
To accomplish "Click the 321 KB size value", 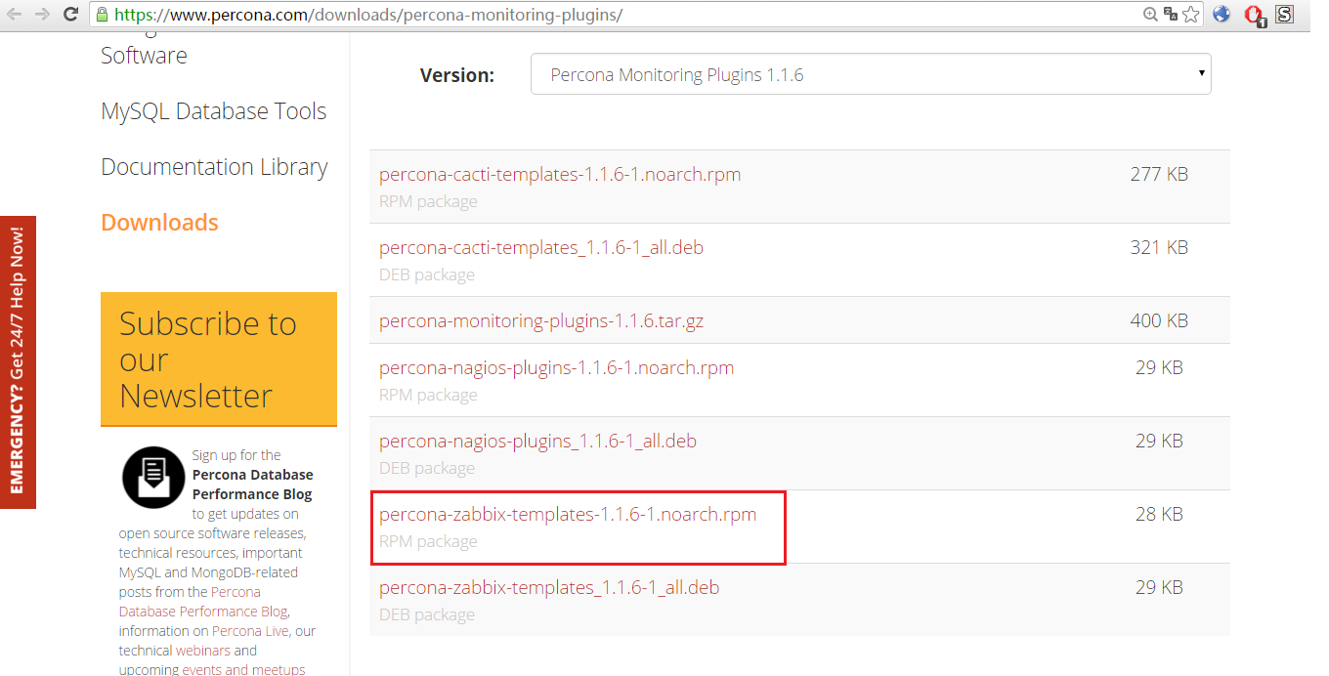I will 1159,248.
